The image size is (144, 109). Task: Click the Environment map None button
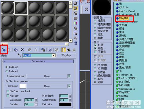click(x=47, y=76)
